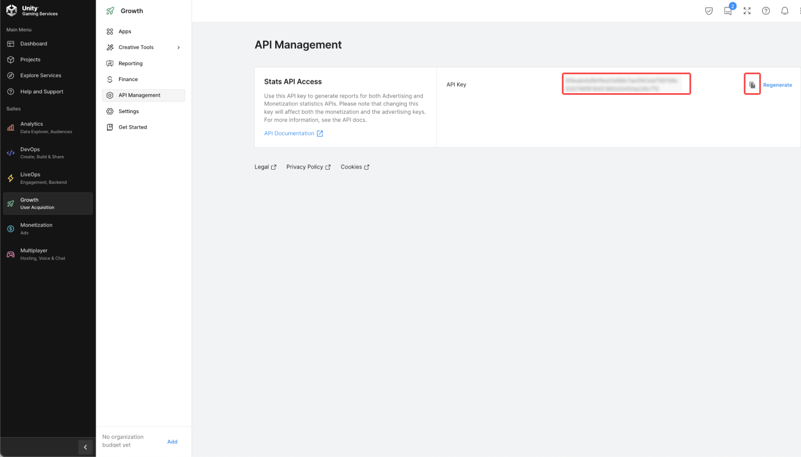Open notifications via the bell icon
Image resolution: width=801 pixels, height=457 pixels.
click(784, 10)
